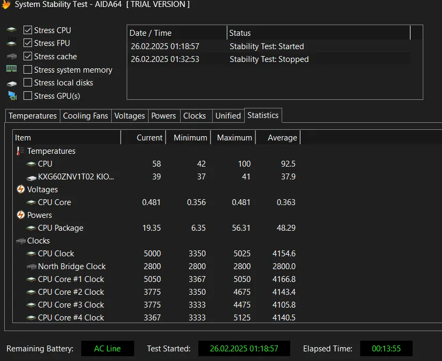Select the Stability Test: Started log entry
Screen dimensions: 442x361
coord(269,46)
